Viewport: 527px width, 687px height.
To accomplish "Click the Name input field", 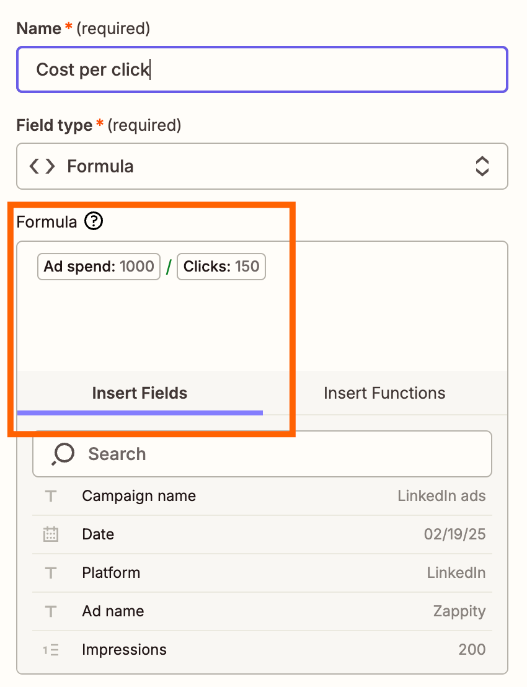I will 262,69.
